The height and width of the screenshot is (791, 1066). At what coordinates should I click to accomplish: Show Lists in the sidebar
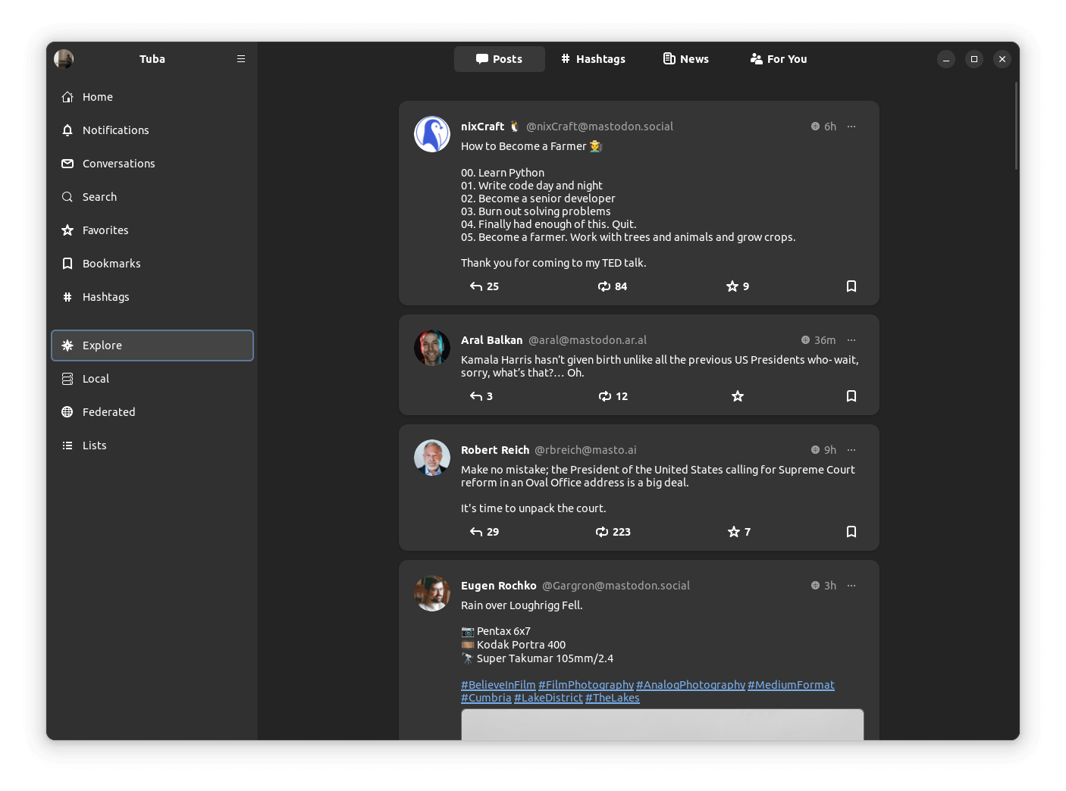click(x=94, y=446)
